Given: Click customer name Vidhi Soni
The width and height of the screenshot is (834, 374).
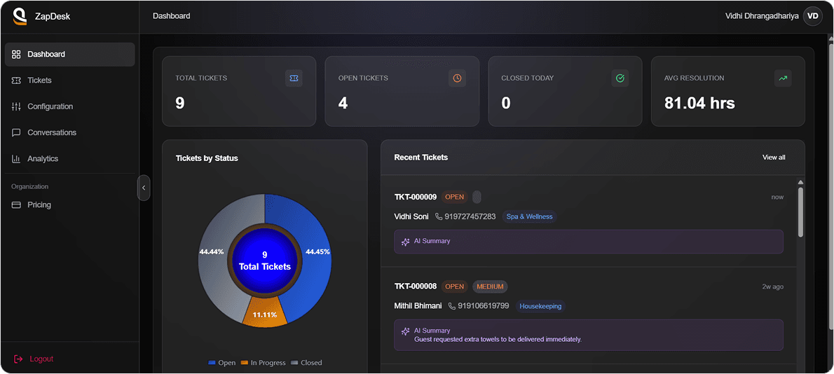Looking at the screenshot, I should (x=411, y=216).
